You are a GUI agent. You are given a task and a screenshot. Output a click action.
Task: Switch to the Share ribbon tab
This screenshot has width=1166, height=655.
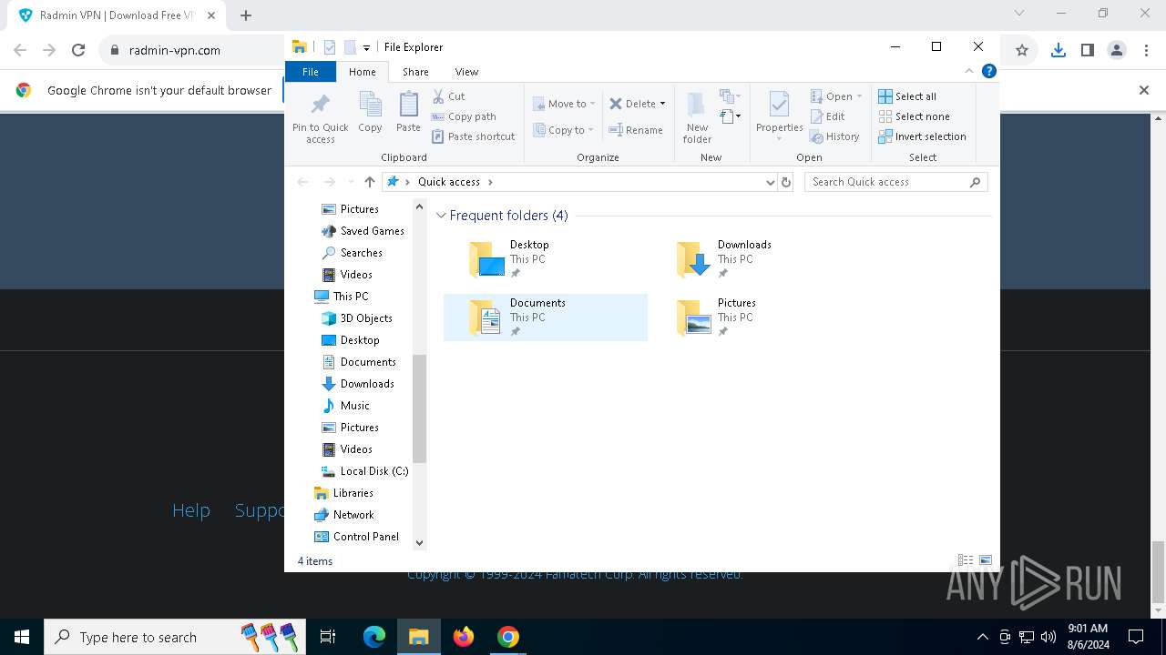tap(415, 72)
